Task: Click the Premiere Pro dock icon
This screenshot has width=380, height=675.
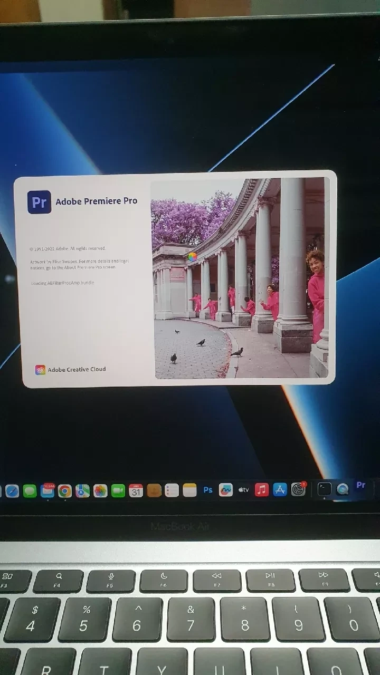Action: coord(361,485)
